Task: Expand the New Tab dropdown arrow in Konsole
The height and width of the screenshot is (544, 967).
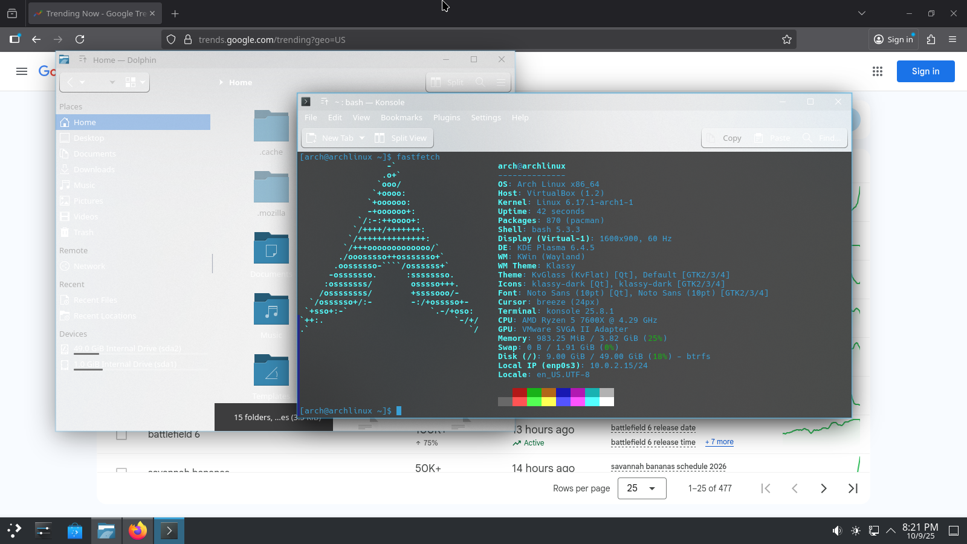Action: pyautogui.click(x=362, y=138)
